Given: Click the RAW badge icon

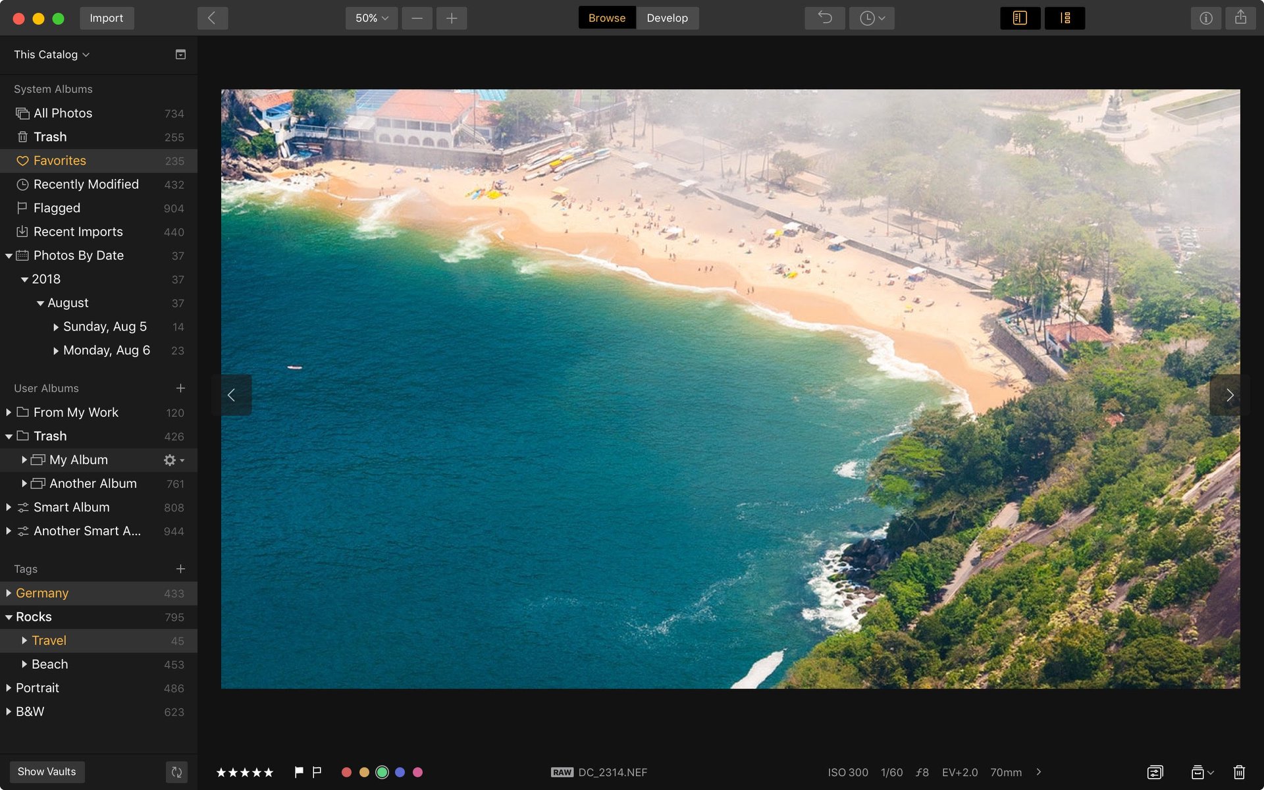Looking at the screenshot, I should coord(562,772).
